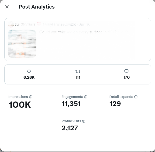The width and height of the screenshot is (155, 152).
Task: Click the 2,127 profile visits value
Action: tap(70, 128)
